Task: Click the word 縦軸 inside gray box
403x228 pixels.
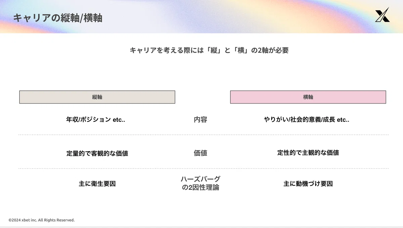Action: click(x=97, y=97)
